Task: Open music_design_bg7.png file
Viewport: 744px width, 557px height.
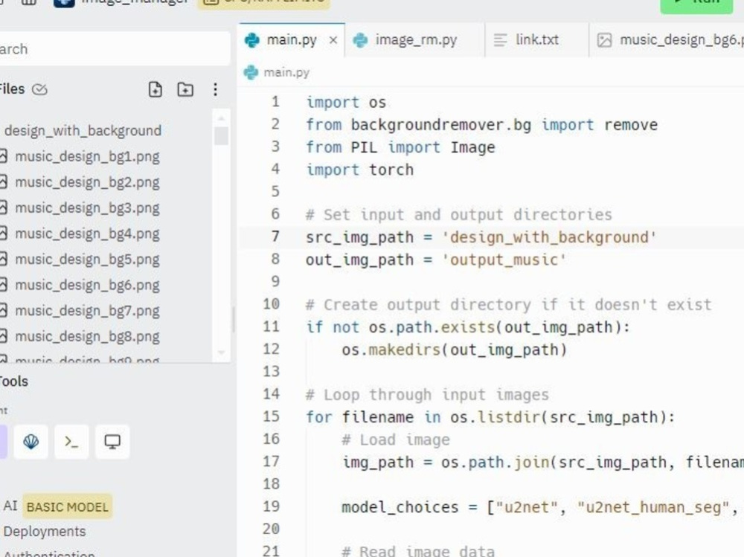Action: (87, 310)
